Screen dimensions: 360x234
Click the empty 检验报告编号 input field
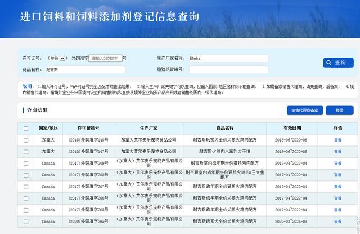pyautogui.click(x=228, y=70)
